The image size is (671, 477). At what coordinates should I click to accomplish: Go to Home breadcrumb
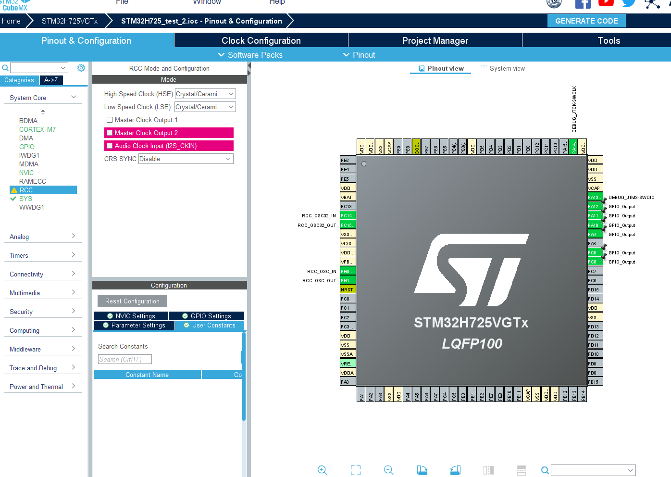pos(11,21)
